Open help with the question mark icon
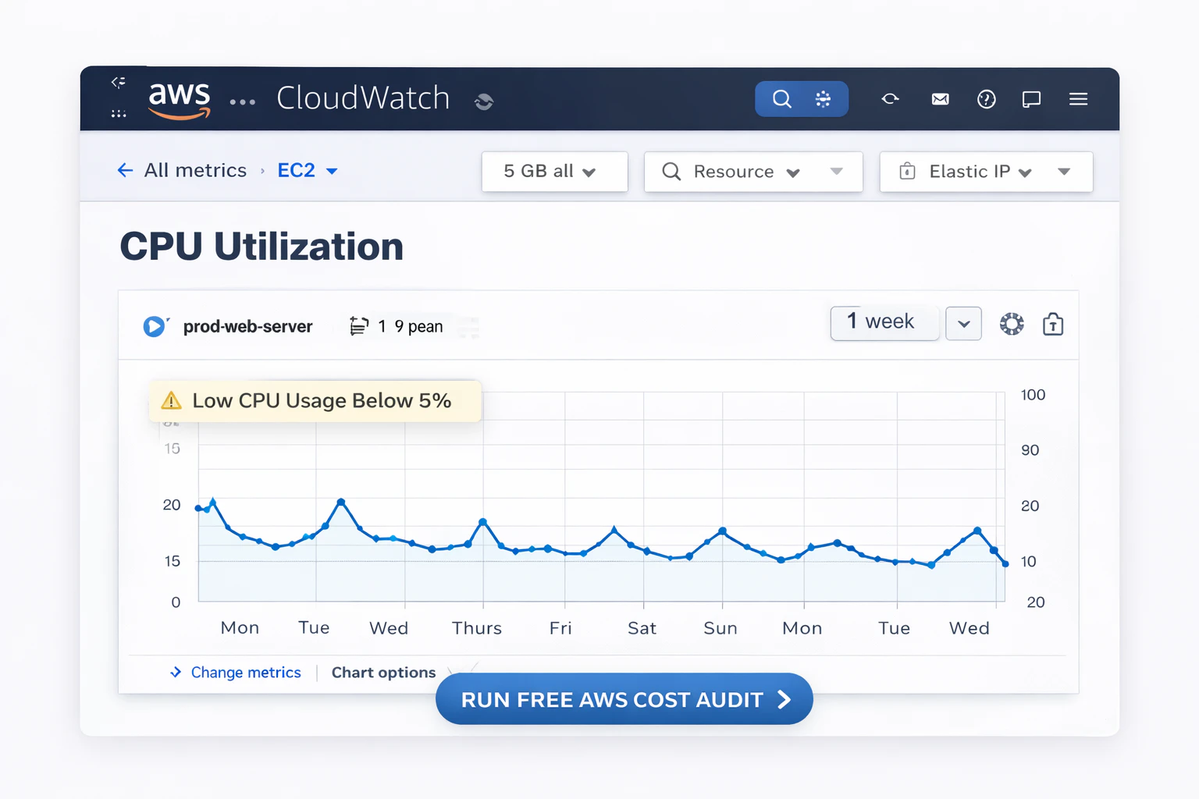Image resolution: width=1199 pixels, height=799 pixels. (986, 99)
